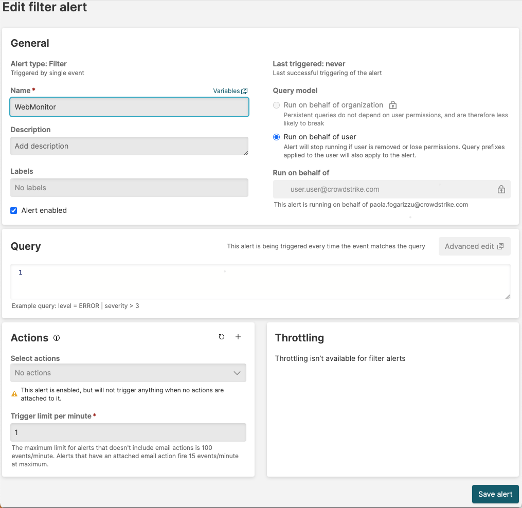522x508 pixels.
Task: Click the Save alert button
Action: [495, 494]
